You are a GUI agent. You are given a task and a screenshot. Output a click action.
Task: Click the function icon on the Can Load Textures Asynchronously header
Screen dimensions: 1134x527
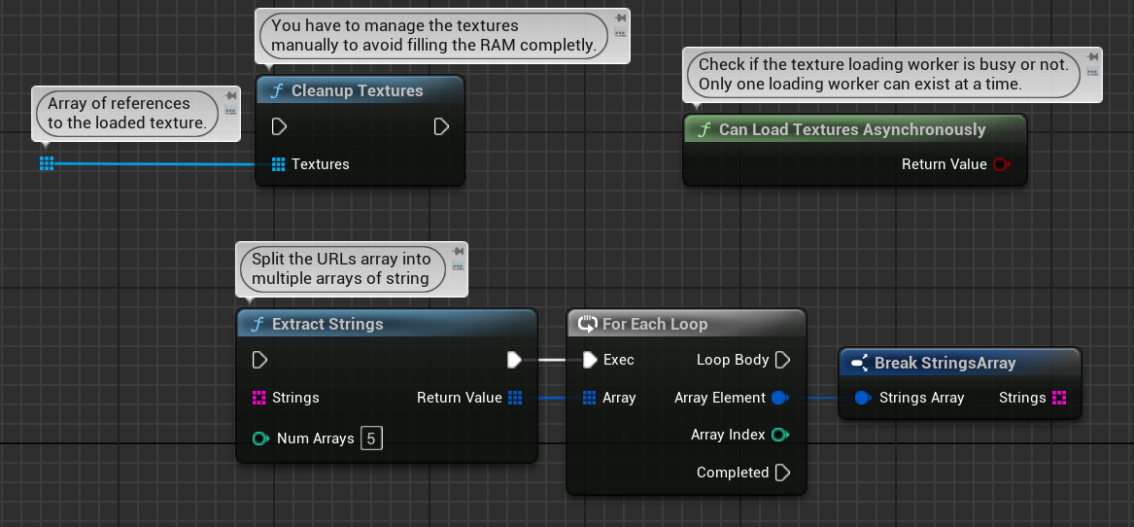(704, 130)
